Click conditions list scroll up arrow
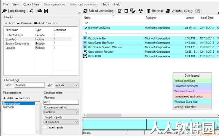 pos(37,104)
